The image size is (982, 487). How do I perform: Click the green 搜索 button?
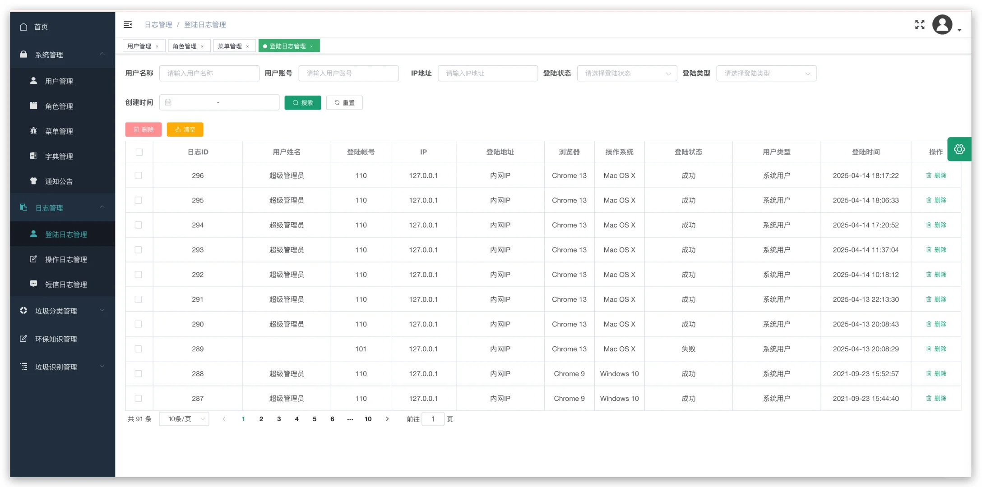pyautogui.click(x=302, y=103)
